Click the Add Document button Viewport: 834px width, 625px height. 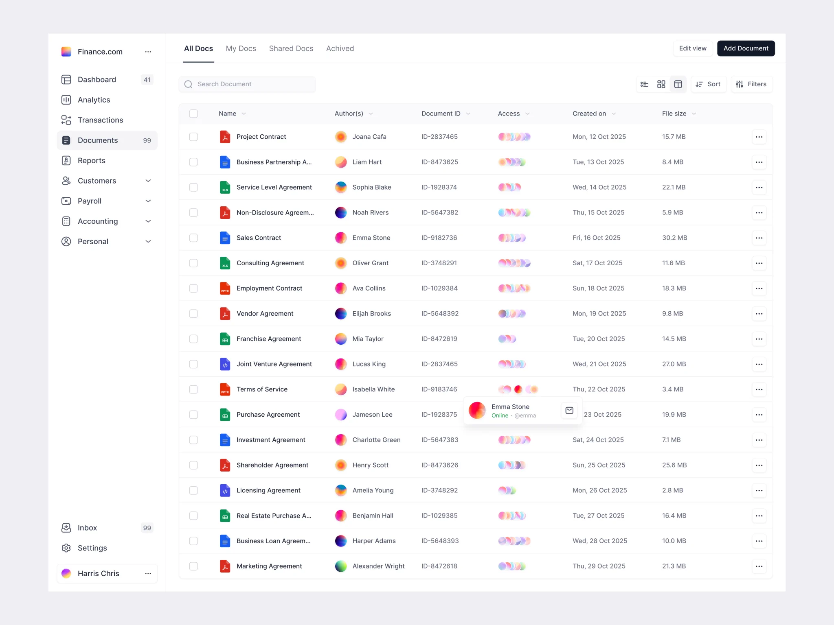746,48
